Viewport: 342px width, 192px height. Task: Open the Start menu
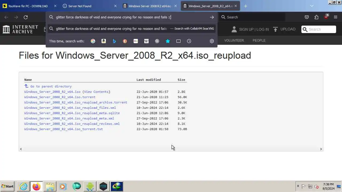coord(7,186)
